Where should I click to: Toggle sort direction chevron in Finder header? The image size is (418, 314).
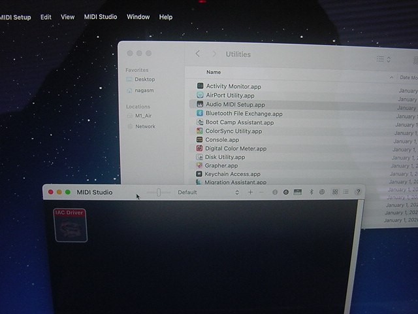tap(391, 77)
